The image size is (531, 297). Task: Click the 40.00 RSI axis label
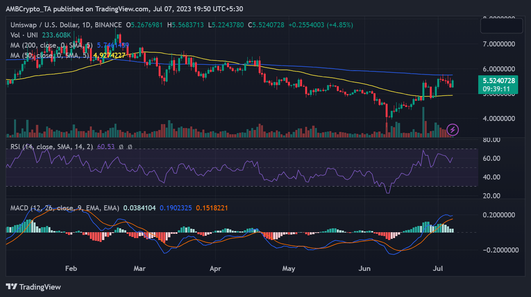[492, 177]
